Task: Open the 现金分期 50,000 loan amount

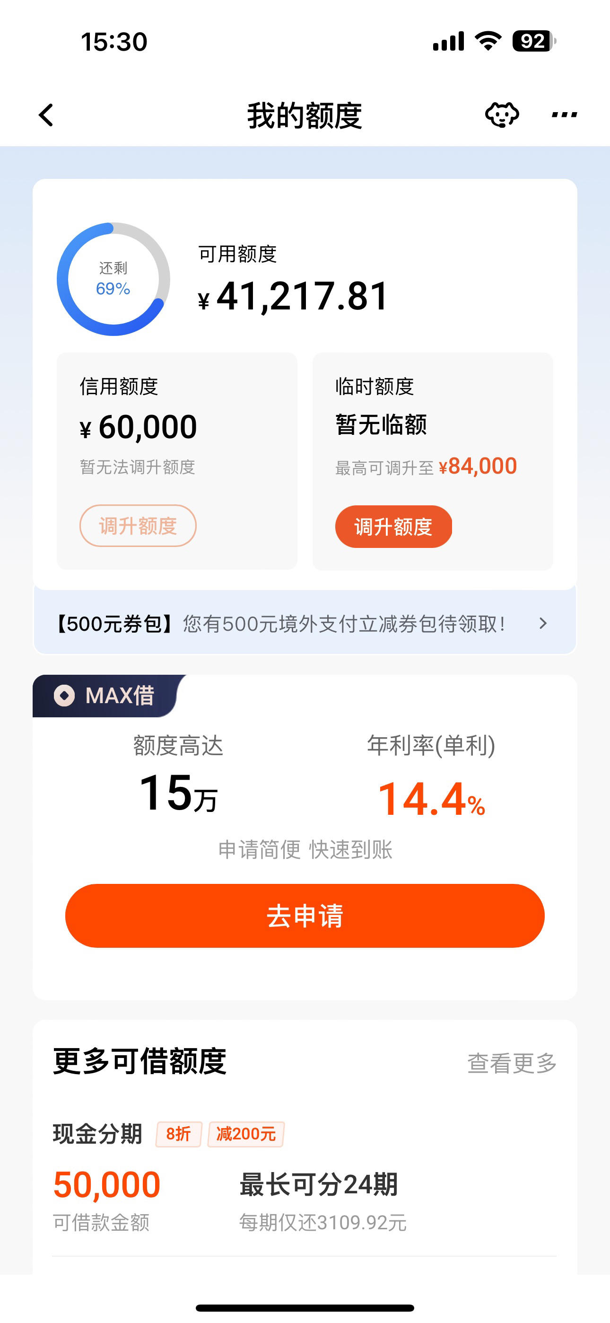Action: [x=107, y=1184]
